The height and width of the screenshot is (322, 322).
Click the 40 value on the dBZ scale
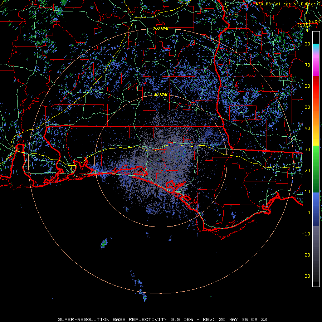point(307,128)
